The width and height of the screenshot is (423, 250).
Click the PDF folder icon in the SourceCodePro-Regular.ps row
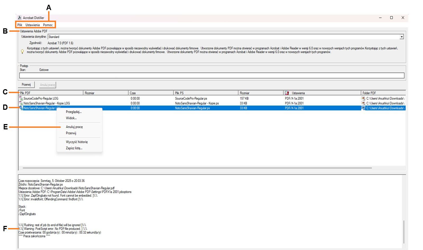tap(364, 98)
